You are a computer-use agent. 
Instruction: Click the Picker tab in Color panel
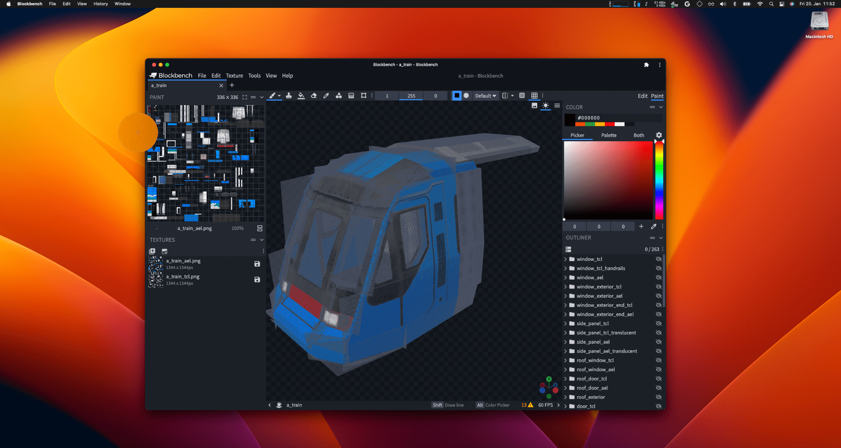click(x=578, y=135)
